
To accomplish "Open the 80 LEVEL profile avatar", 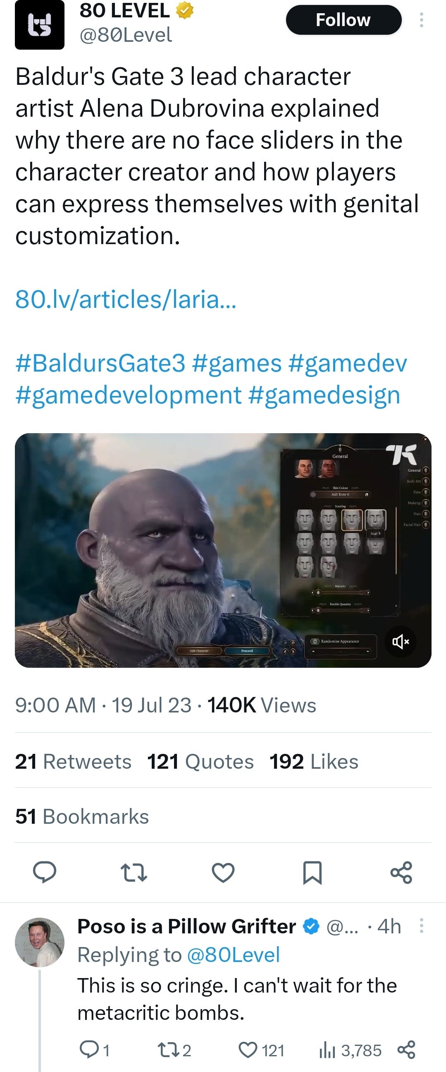I will (40, 24).
